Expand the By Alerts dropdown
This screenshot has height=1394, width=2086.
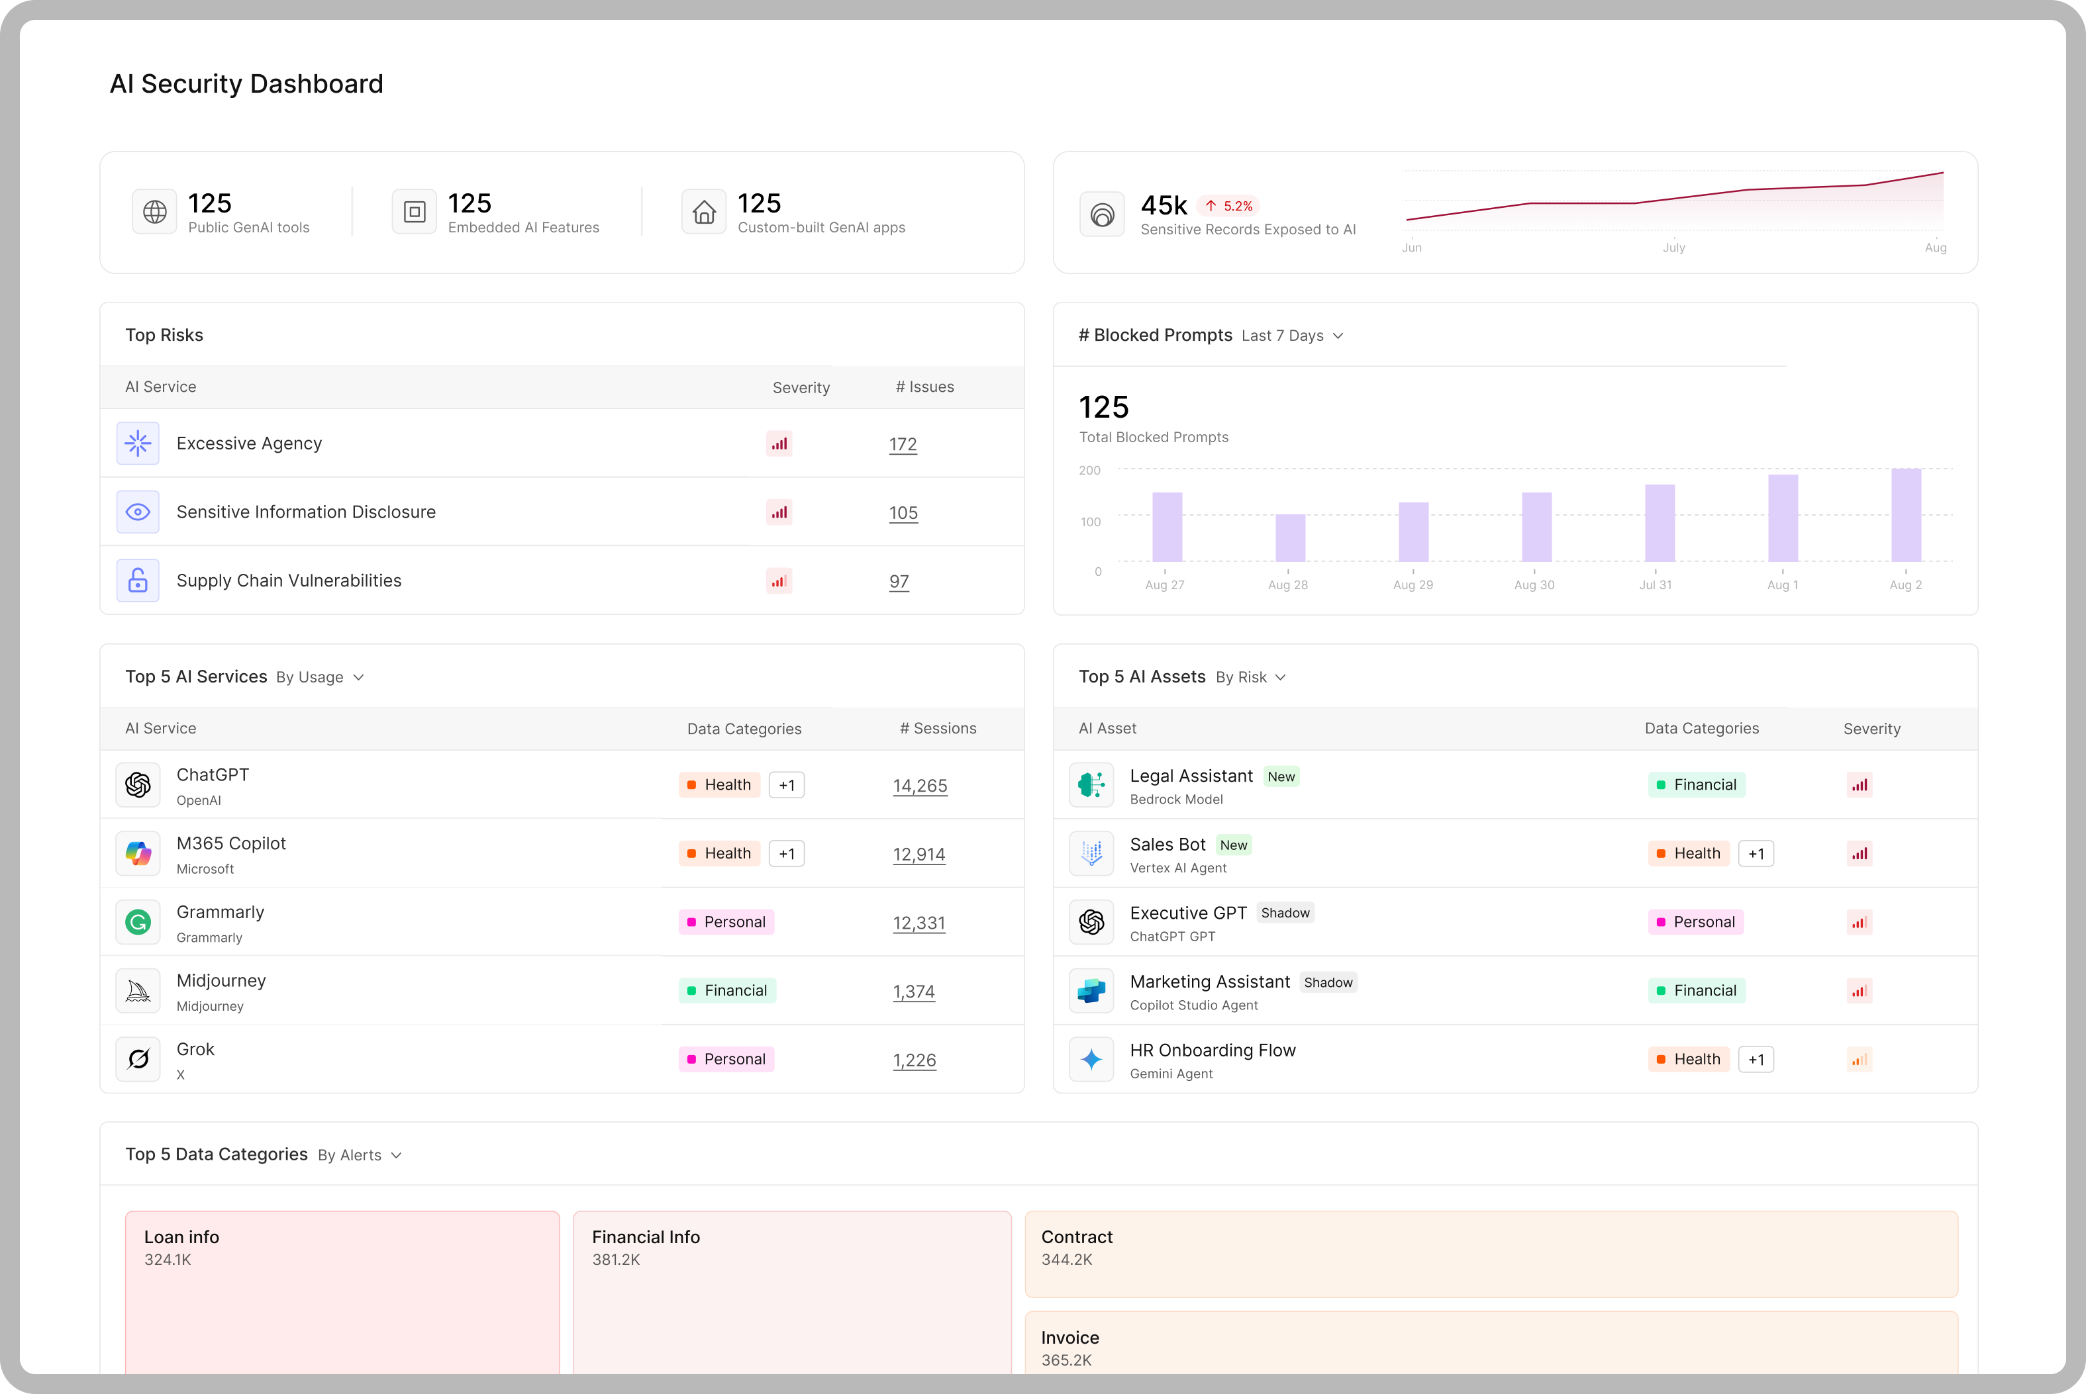pyautogui.click(x=359, y=1155)
